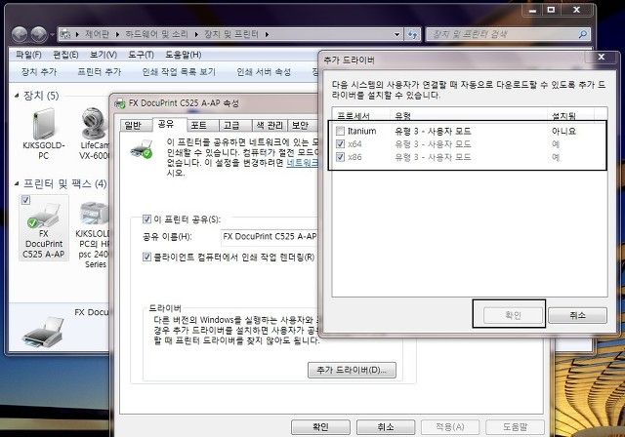The width and height of the screenshot is (625, 437).
Task: Click the Back arrow in Explorer window
Action: click(x=20, y=34)
